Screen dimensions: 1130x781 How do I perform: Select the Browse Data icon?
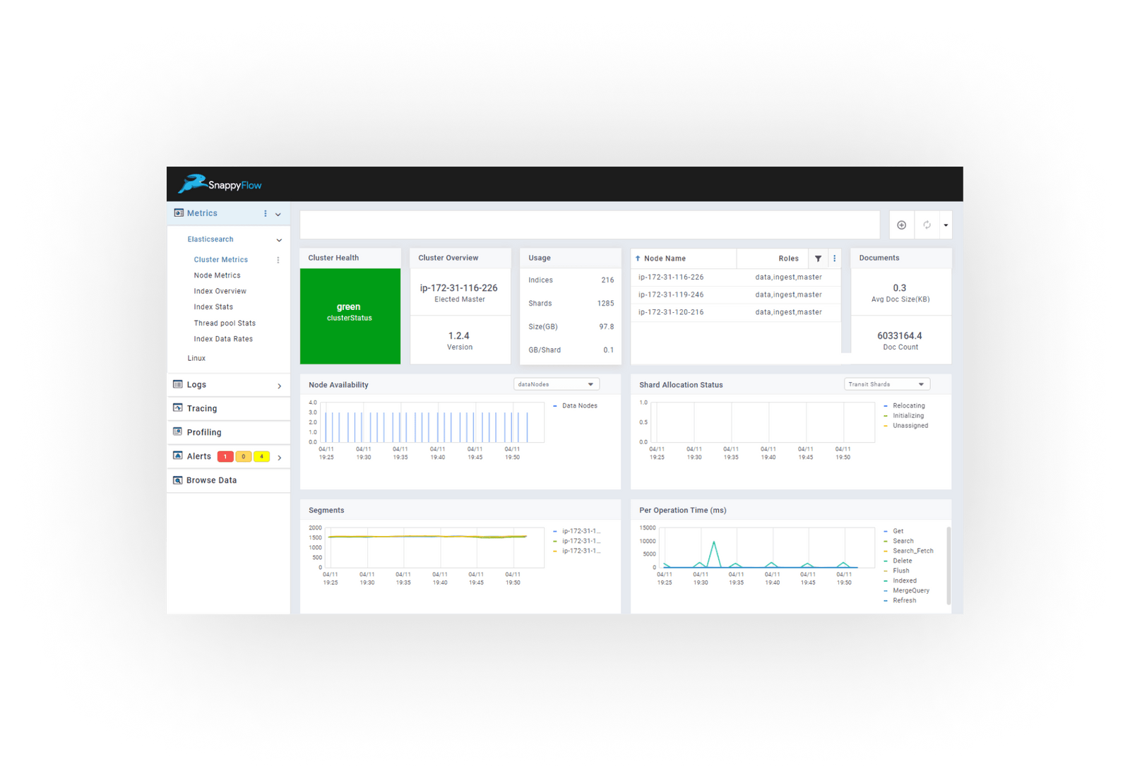click(177, 480)
